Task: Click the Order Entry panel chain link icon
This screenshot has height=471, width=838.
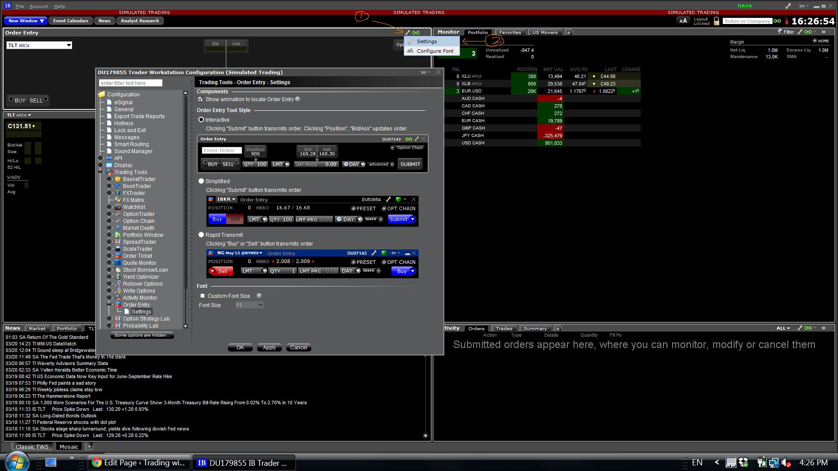Action: (416, 32)
